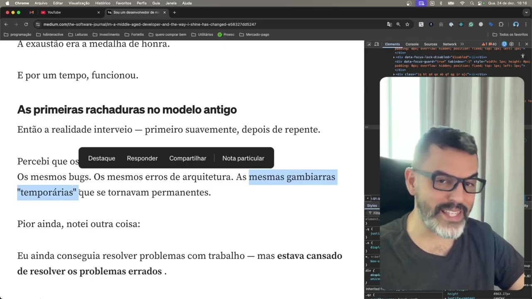The width and height of the screenshot is (532, 299).
Task: Select the Styles tab in DevTools
Action: pyautogui.click(x=372, y=206)
